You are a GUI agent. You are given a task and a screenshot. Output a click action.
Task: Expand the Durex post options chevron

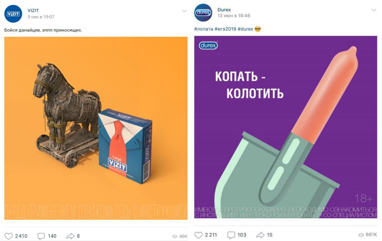(x=374, y=10)
